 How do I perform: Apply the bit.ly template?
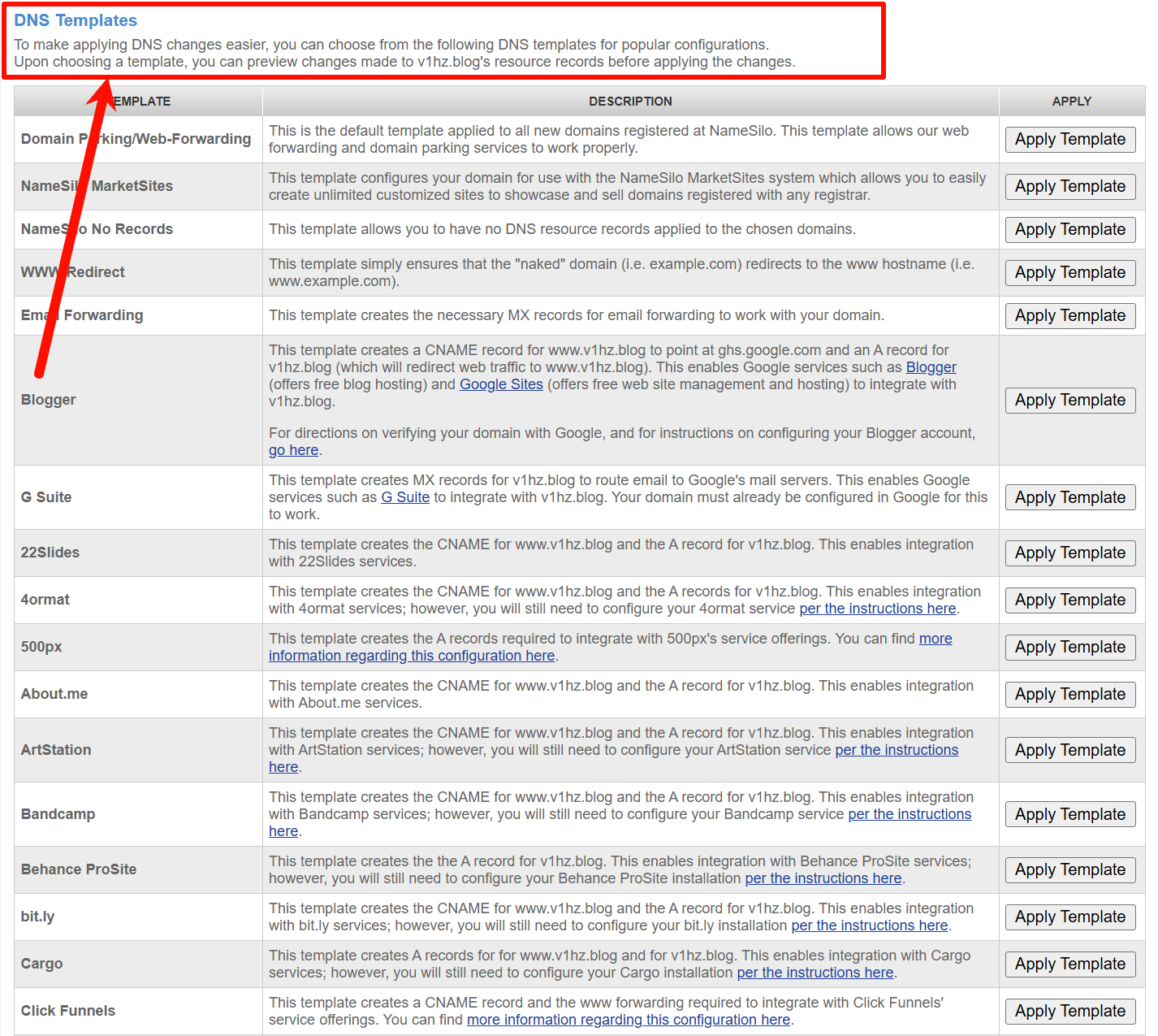click(x=1069, y=917)
